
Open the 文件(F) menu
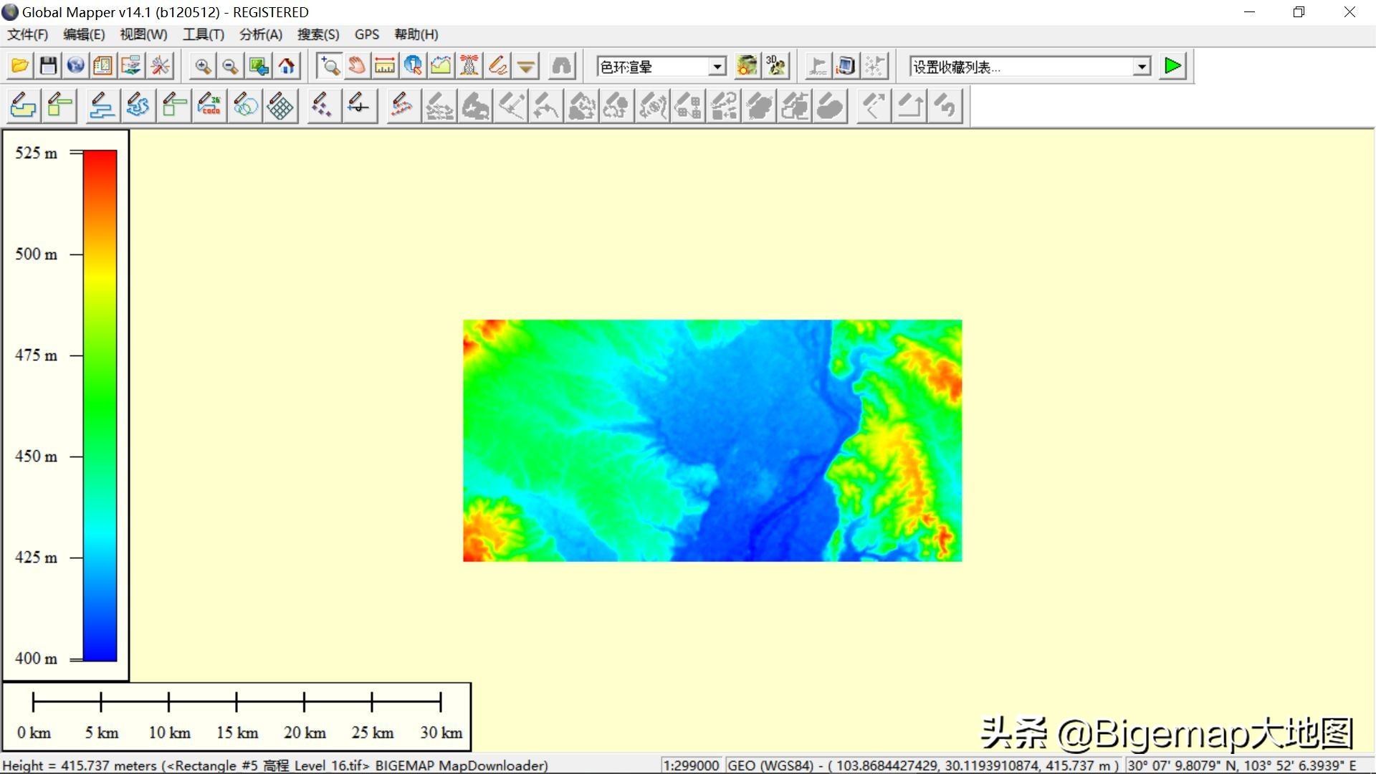(27, 34)
